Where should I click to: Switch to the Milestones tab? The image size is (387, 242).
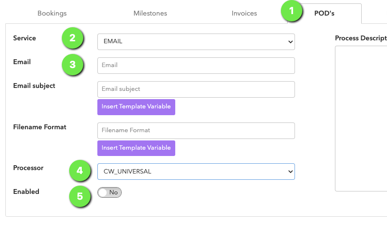coord(150,13)
